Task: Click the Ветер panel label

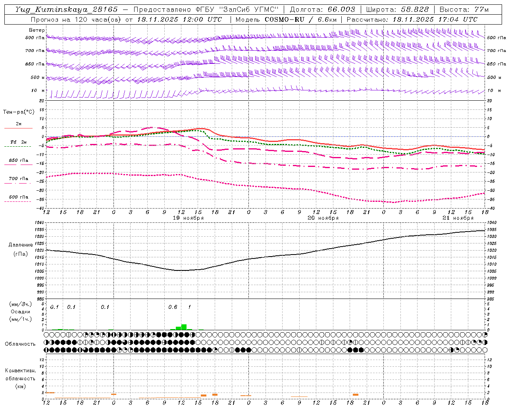Action: click(x=37, y=30)
